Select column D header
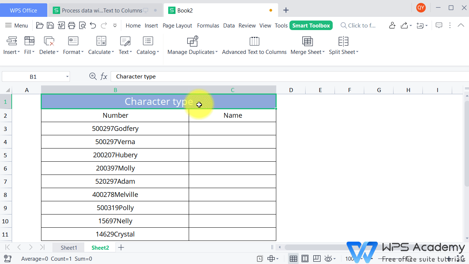 point(291,90)
